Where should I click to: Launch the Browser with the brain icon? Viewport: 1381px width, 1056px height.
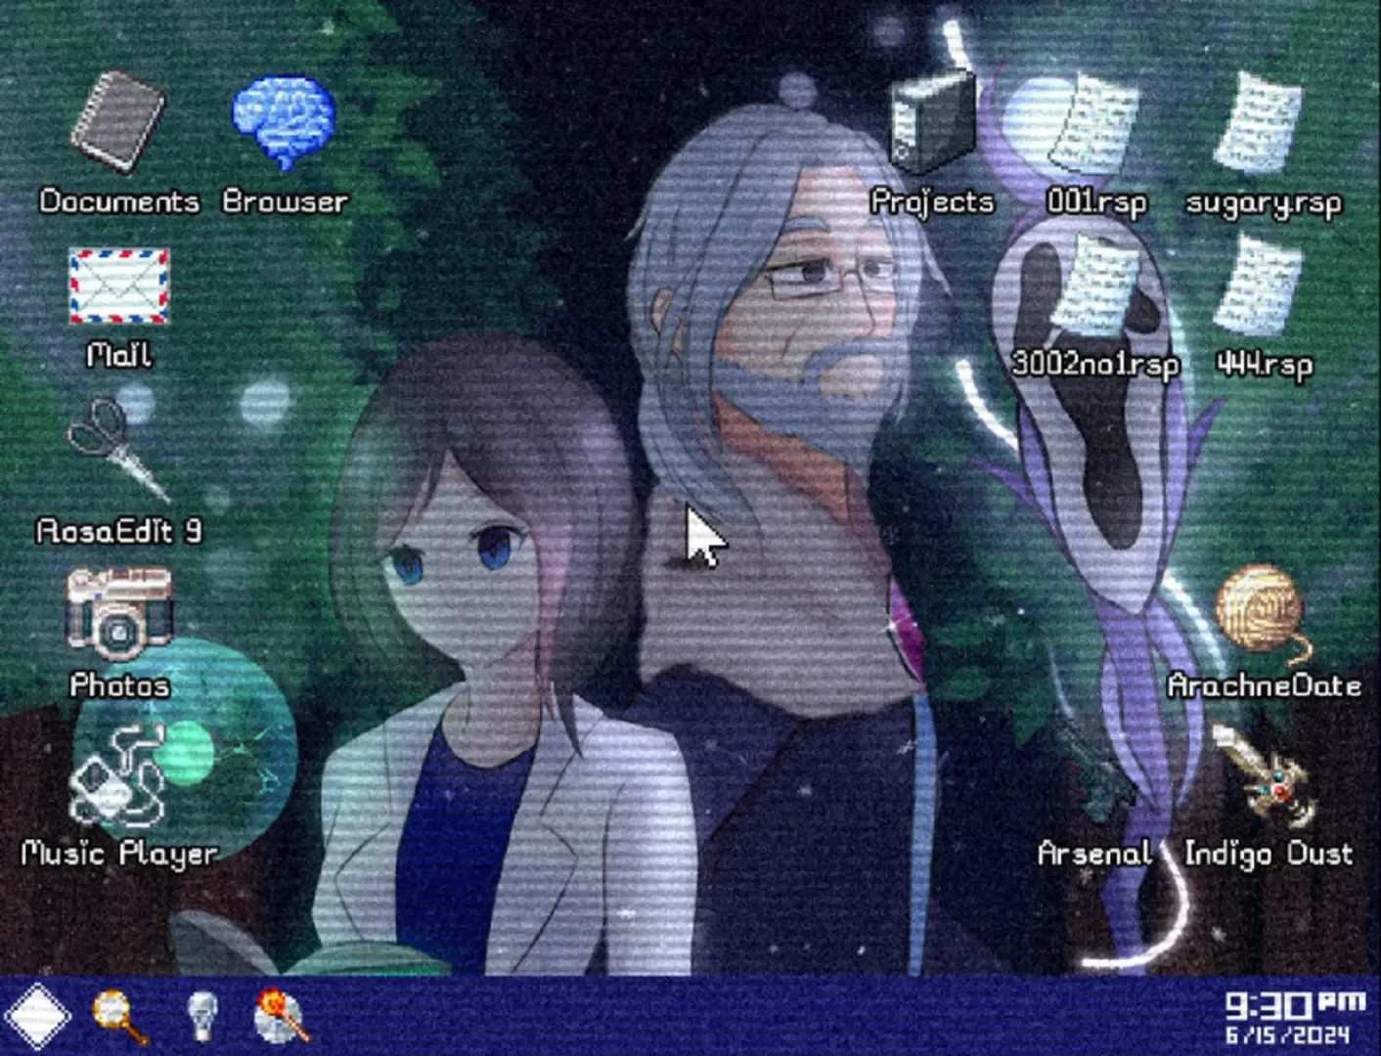282,117
